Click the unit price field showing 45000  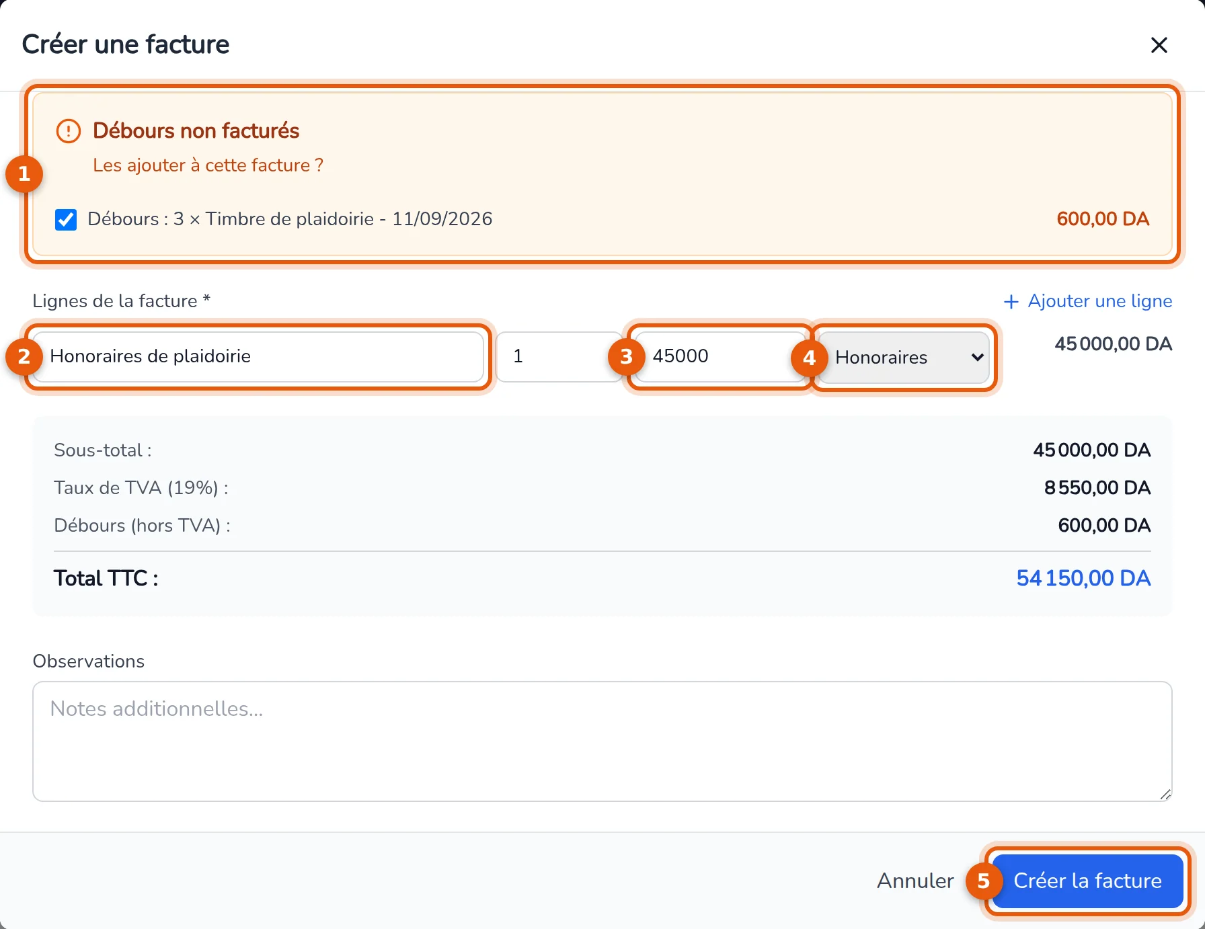[x=720, y=356]
